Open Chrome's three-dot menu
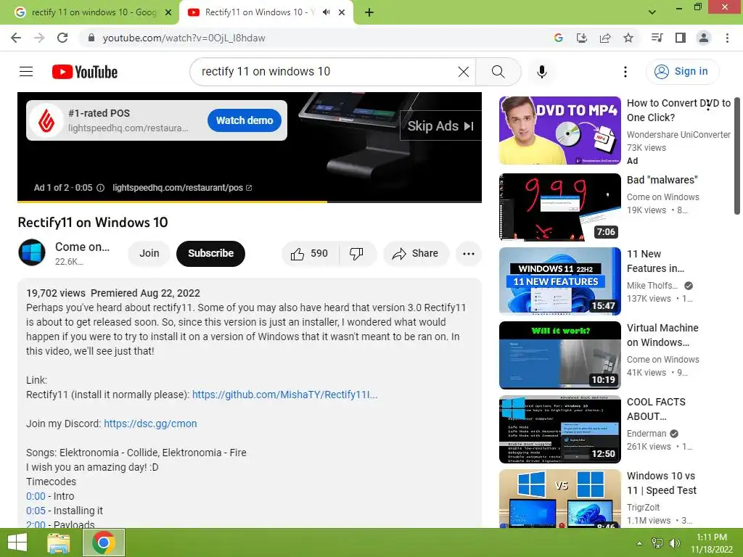743x557 pixels. pos(727,38)
